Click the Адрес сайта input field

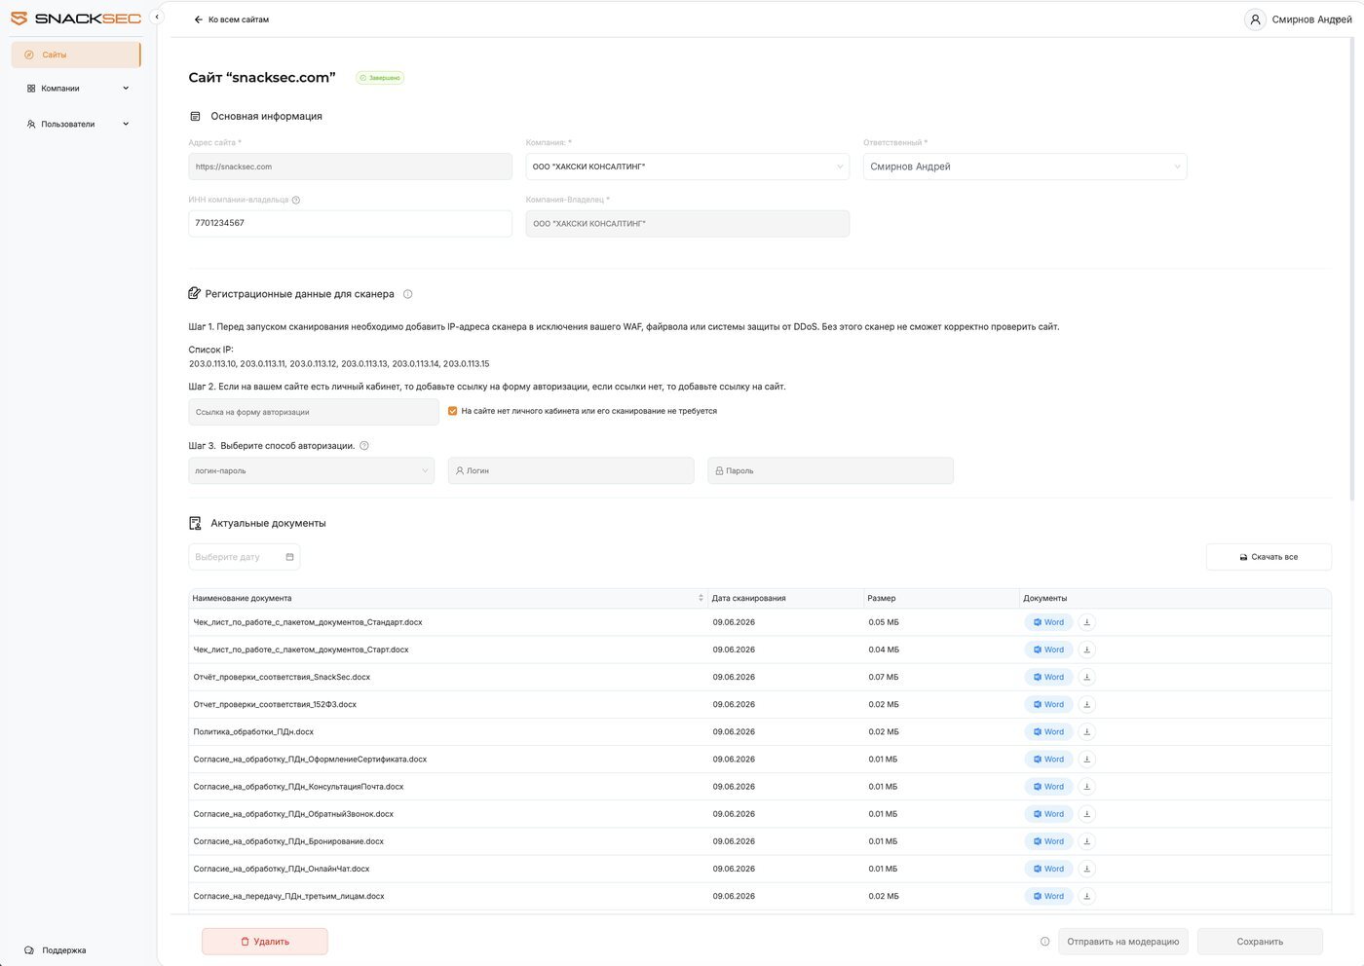tap(350, 167)
